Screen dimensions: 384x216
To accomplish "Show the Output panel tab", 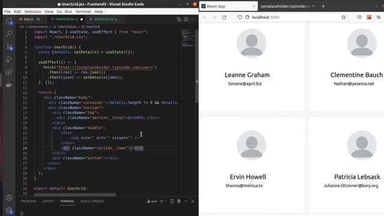I will (48, 201).
